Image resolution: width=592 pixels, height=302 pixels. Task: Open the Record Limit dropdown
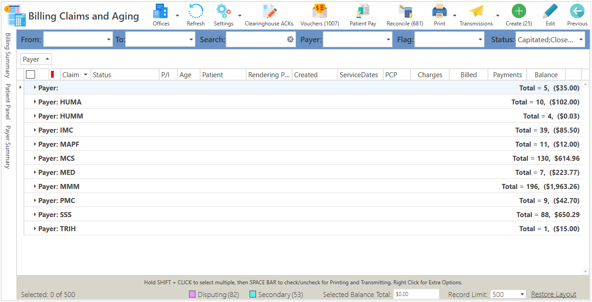coord(522,294)
